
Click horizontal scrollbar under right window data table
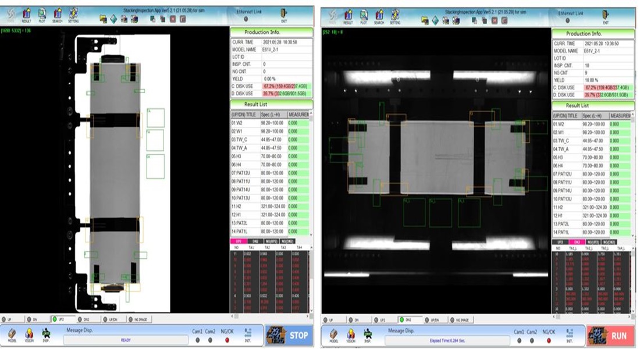pos(588,315)
